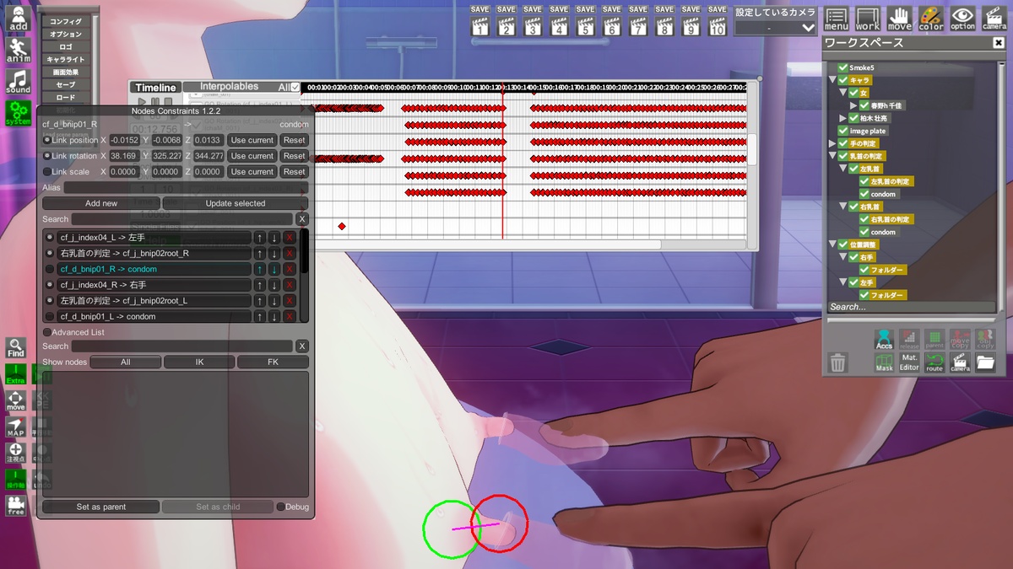Toggle the Debug checkbox

pyautogui.click(x=281, y=507)
